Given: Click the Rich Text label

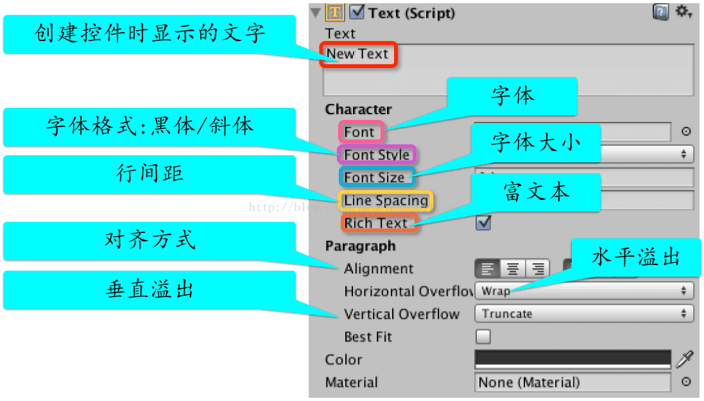Looking at the screenshot, I should click(376, 223).
